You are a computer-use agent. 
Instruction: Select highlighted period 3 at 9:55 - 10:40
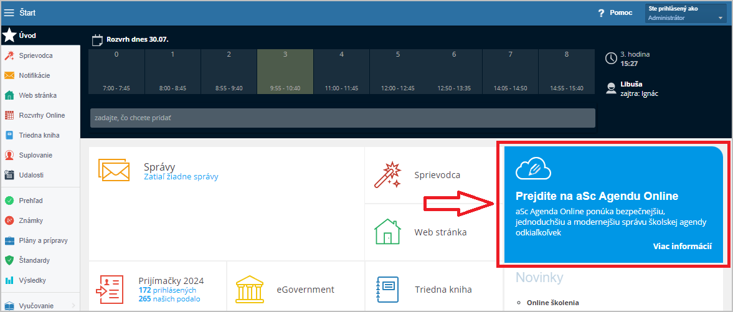(x=285, y=72)
